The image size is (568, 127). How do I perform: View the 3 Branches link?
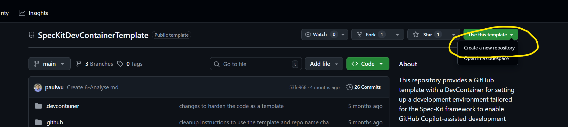[95, 64]
